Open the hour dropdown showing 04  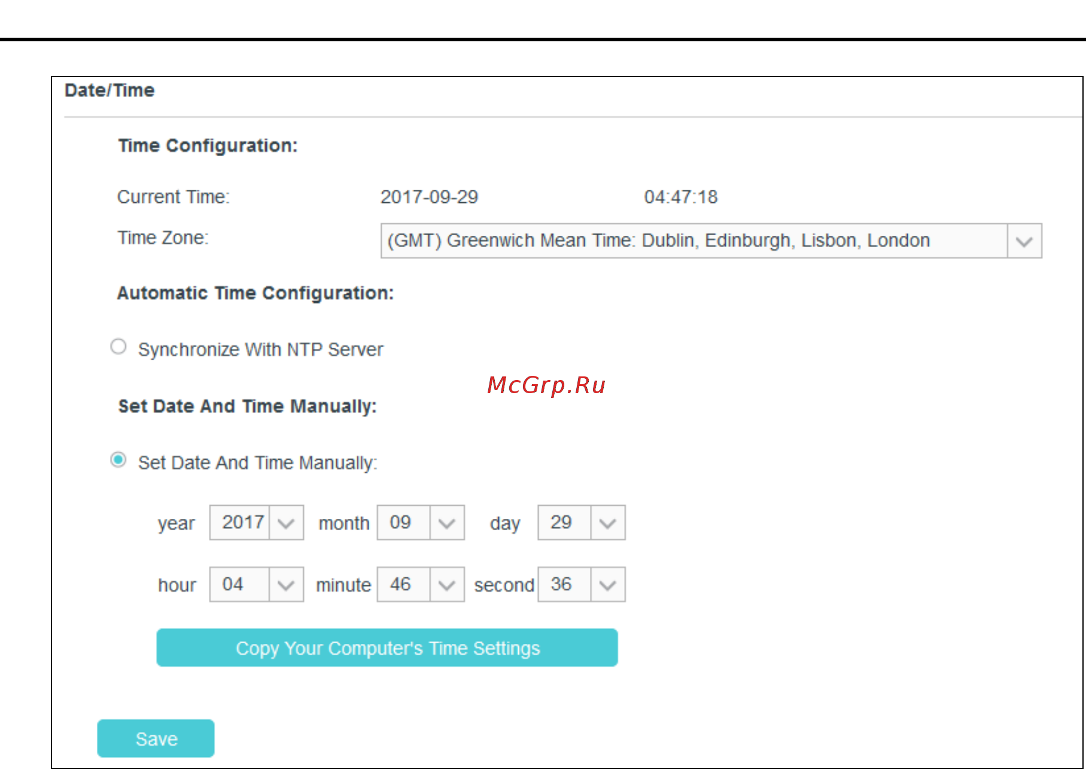coord(256,584)
